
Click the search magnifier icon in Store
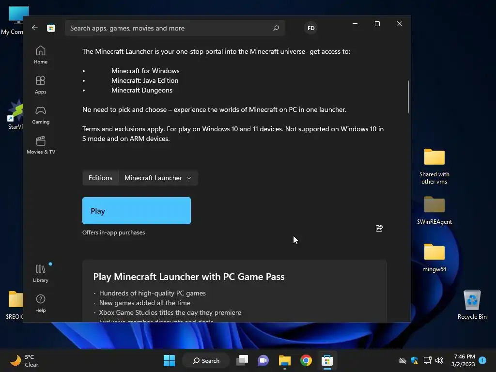coord(276,28)
